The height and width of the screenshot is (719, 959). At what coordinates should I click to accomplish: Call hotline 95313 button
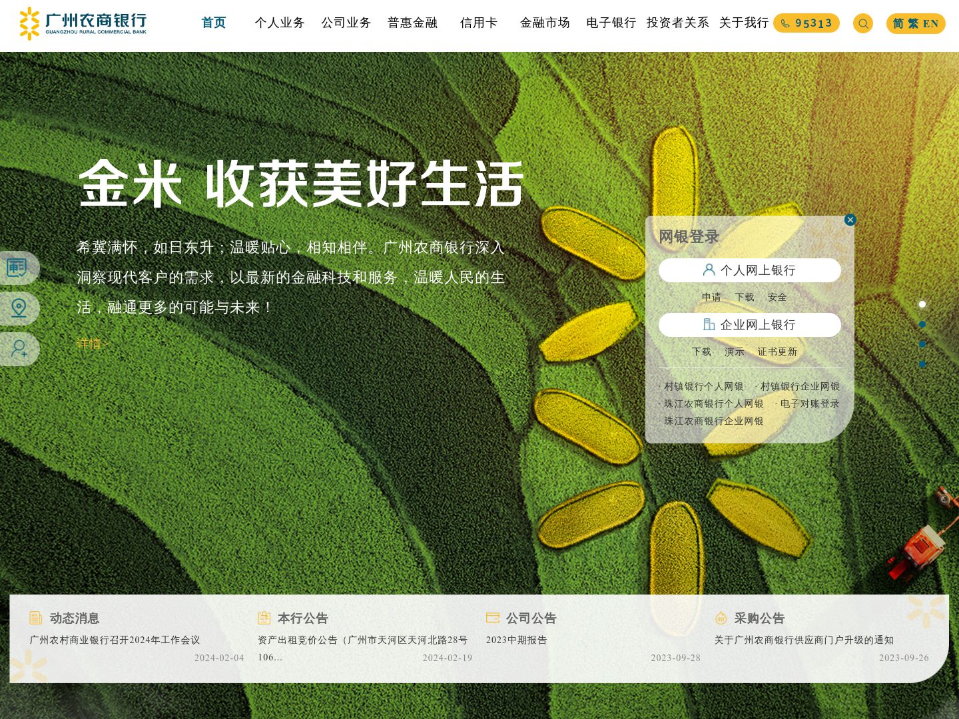[x=806, y=23]
